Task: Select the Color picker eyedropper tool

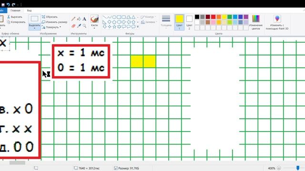Action: click(79, 26)
